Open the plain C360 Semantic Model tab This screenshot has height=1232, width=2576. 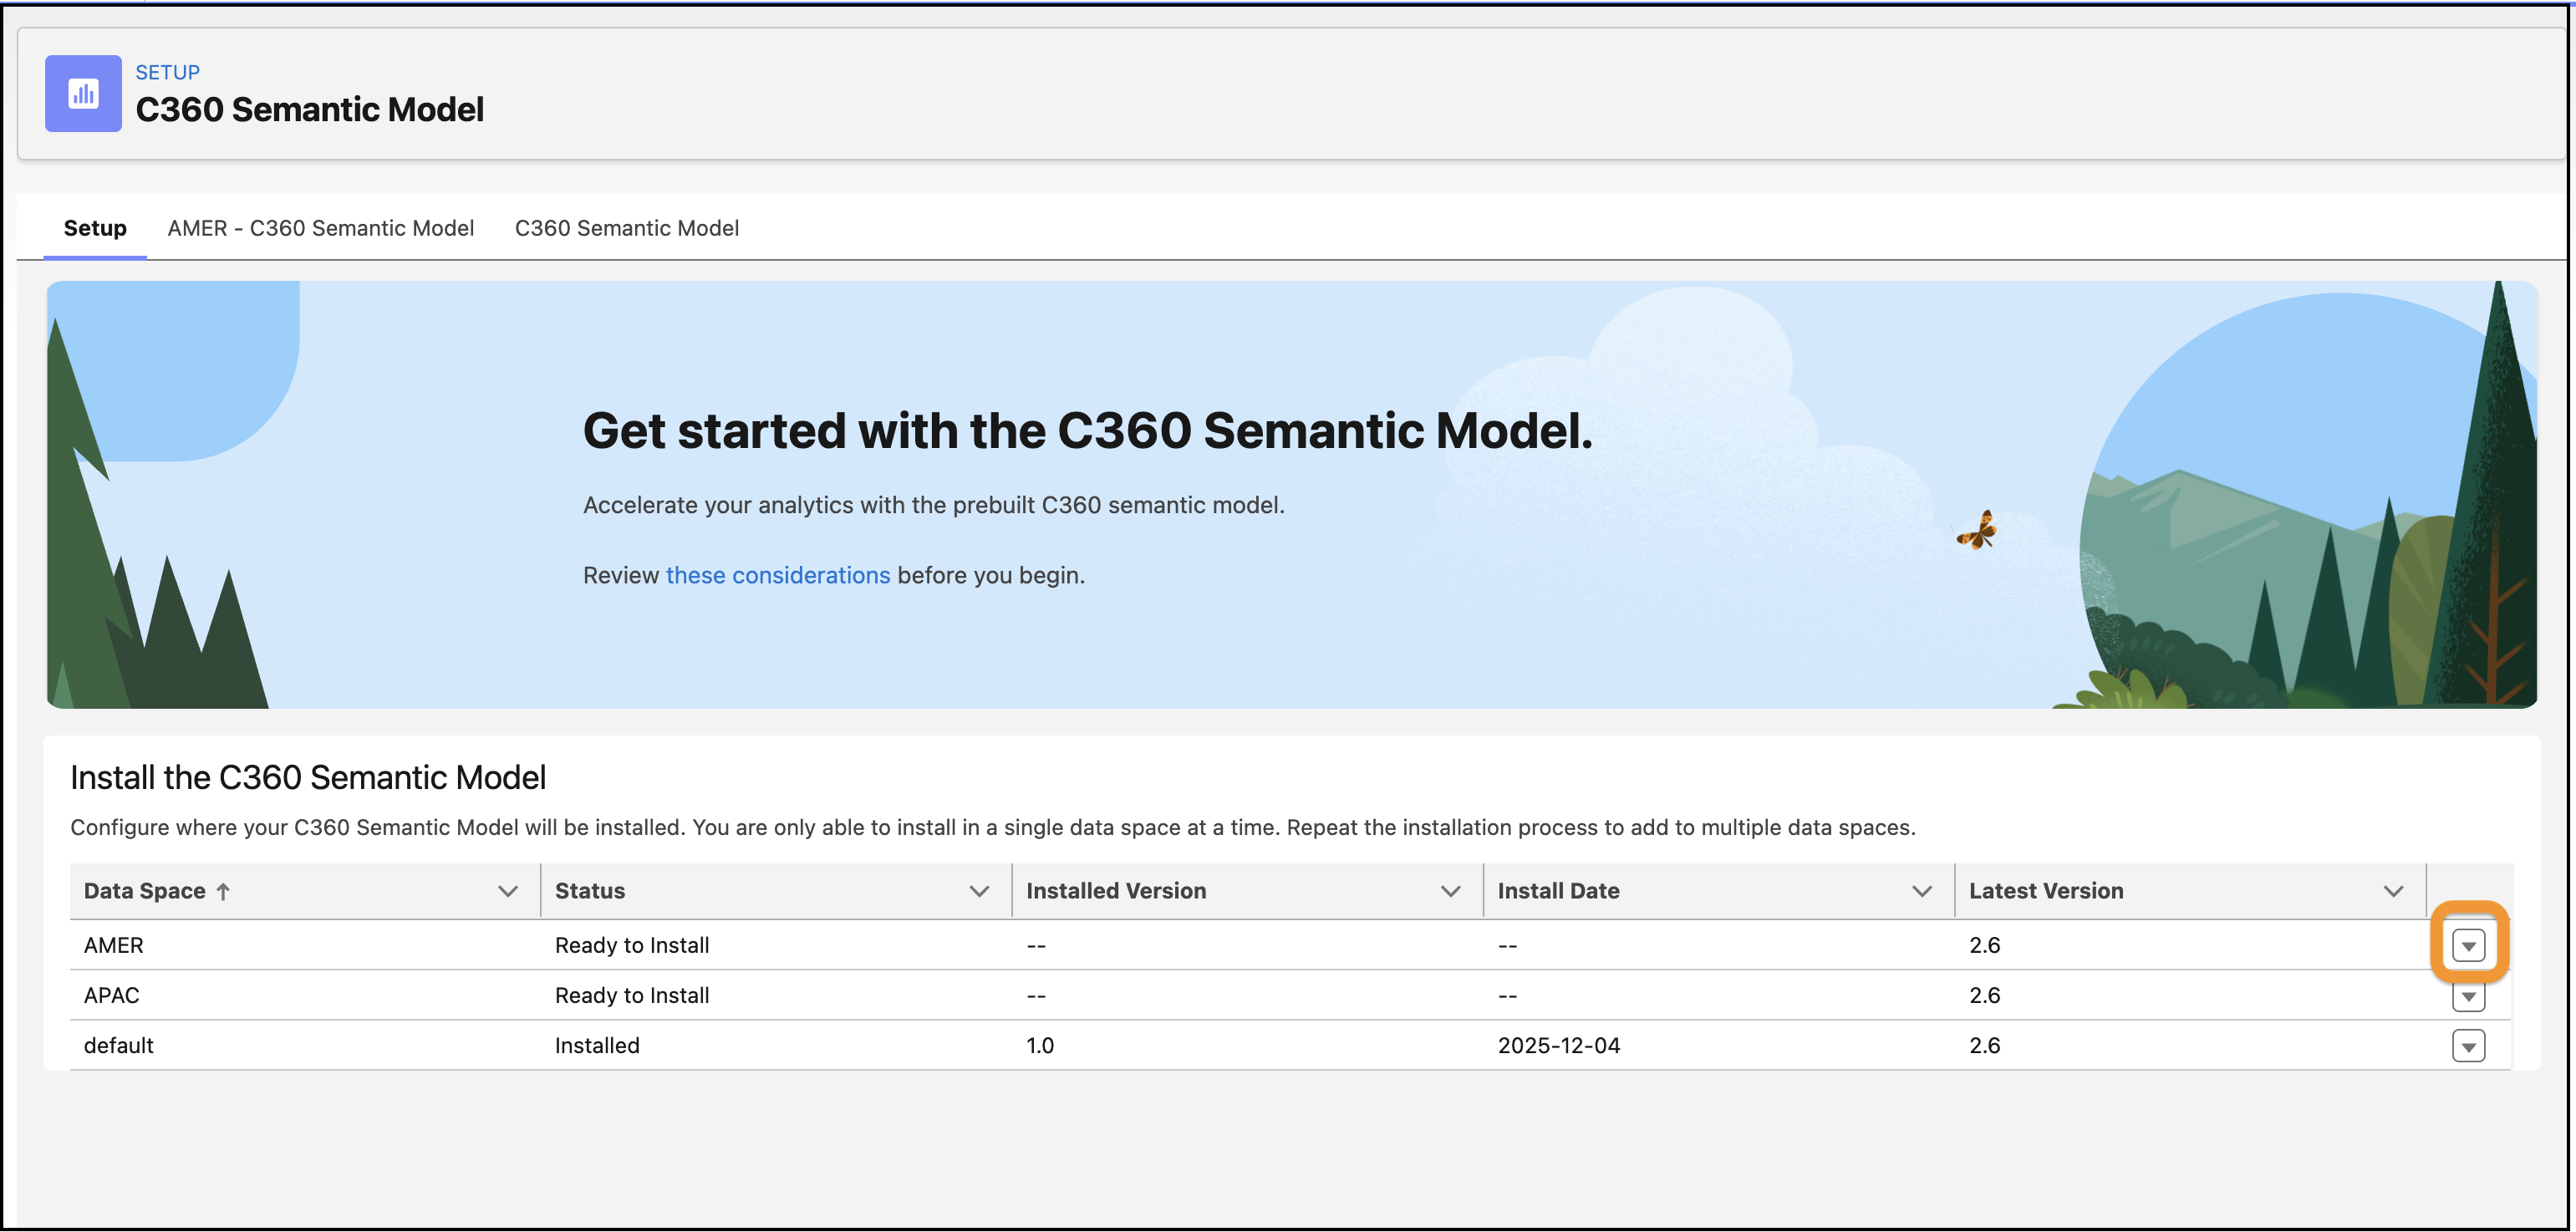tap(627, 228)
